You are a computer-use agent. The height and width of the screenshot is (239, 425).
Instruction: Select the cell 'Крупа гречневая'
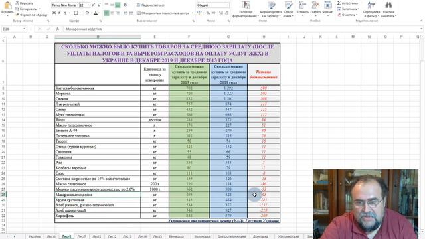pos(98,200)
